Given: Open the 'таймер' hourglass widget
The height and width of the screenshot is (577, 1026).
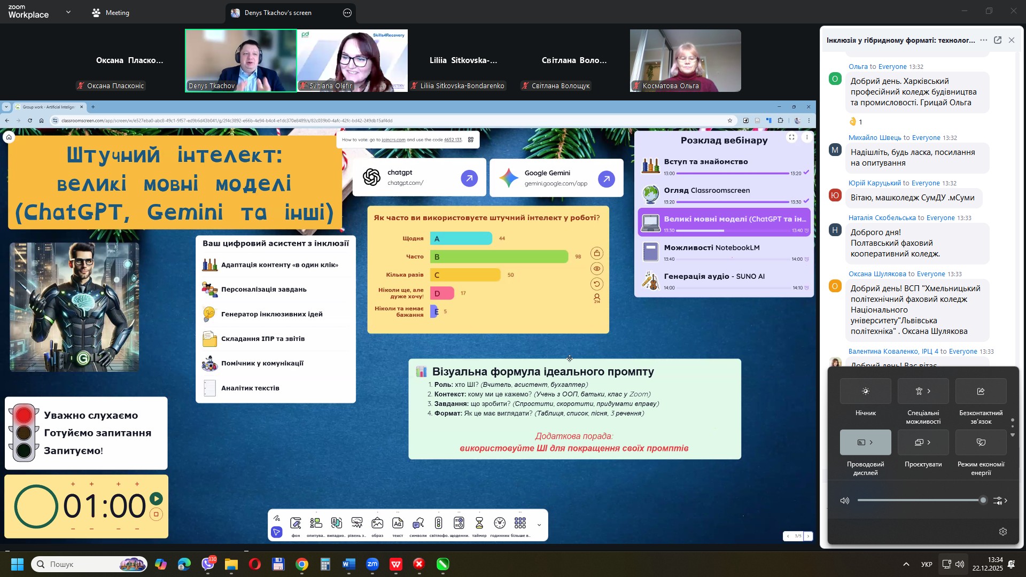Looking at the screenshot, I should (479, 526).
